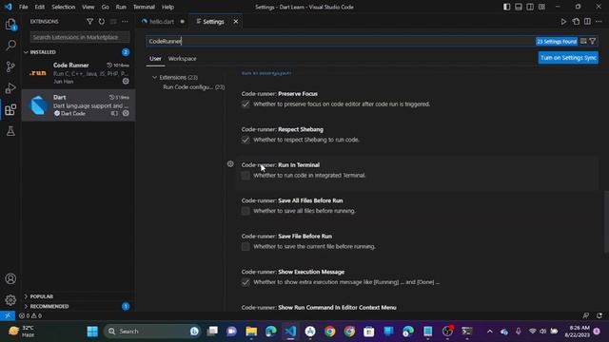Disable the Preserve Focus checkbox
Screen dimensions: 609x342
tap(246, 104)
